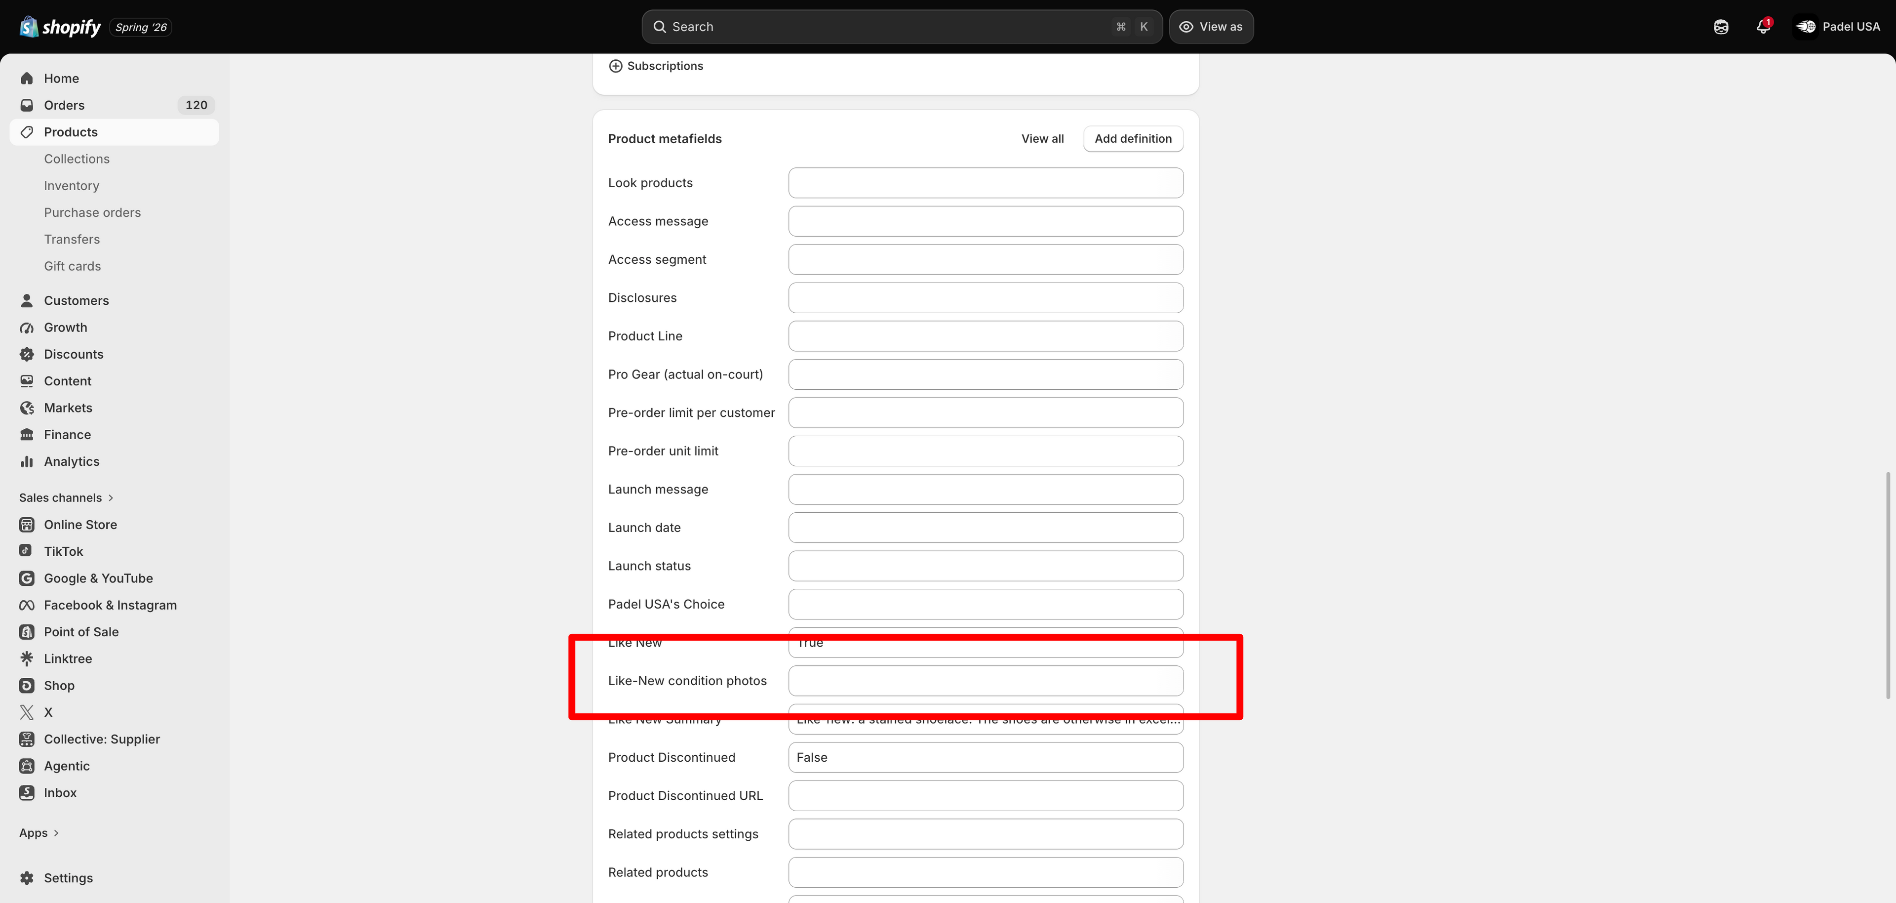Open Gift cards in the sidebar
This screenshot has height=903, width=1896.
(x=72, y=266)
